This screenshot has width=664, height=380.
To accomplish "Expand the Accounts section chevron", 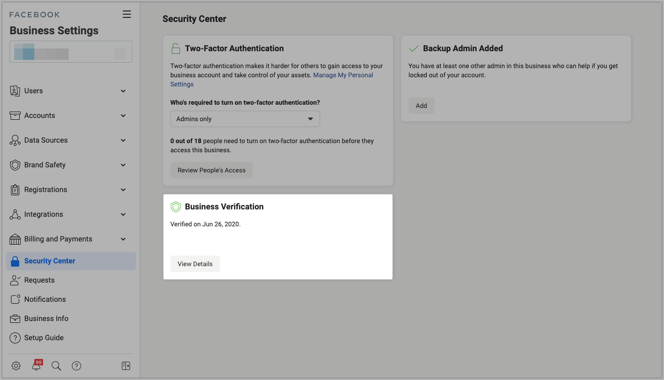I will pos(123,116).
